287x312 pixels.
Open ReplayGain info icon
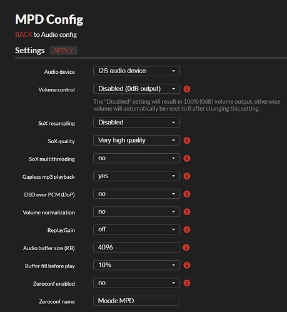(x=187, y=229)
